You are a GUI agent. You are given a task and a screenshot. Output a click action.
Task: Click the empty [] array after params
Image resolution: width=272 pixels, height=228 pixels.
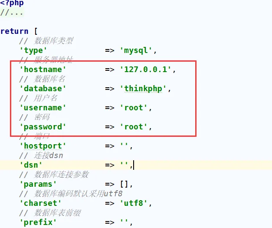point(124,184)
